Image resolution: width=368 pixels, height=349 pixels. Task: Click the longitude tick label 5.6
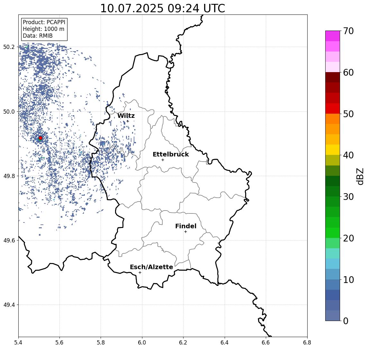tap(59, 343)
